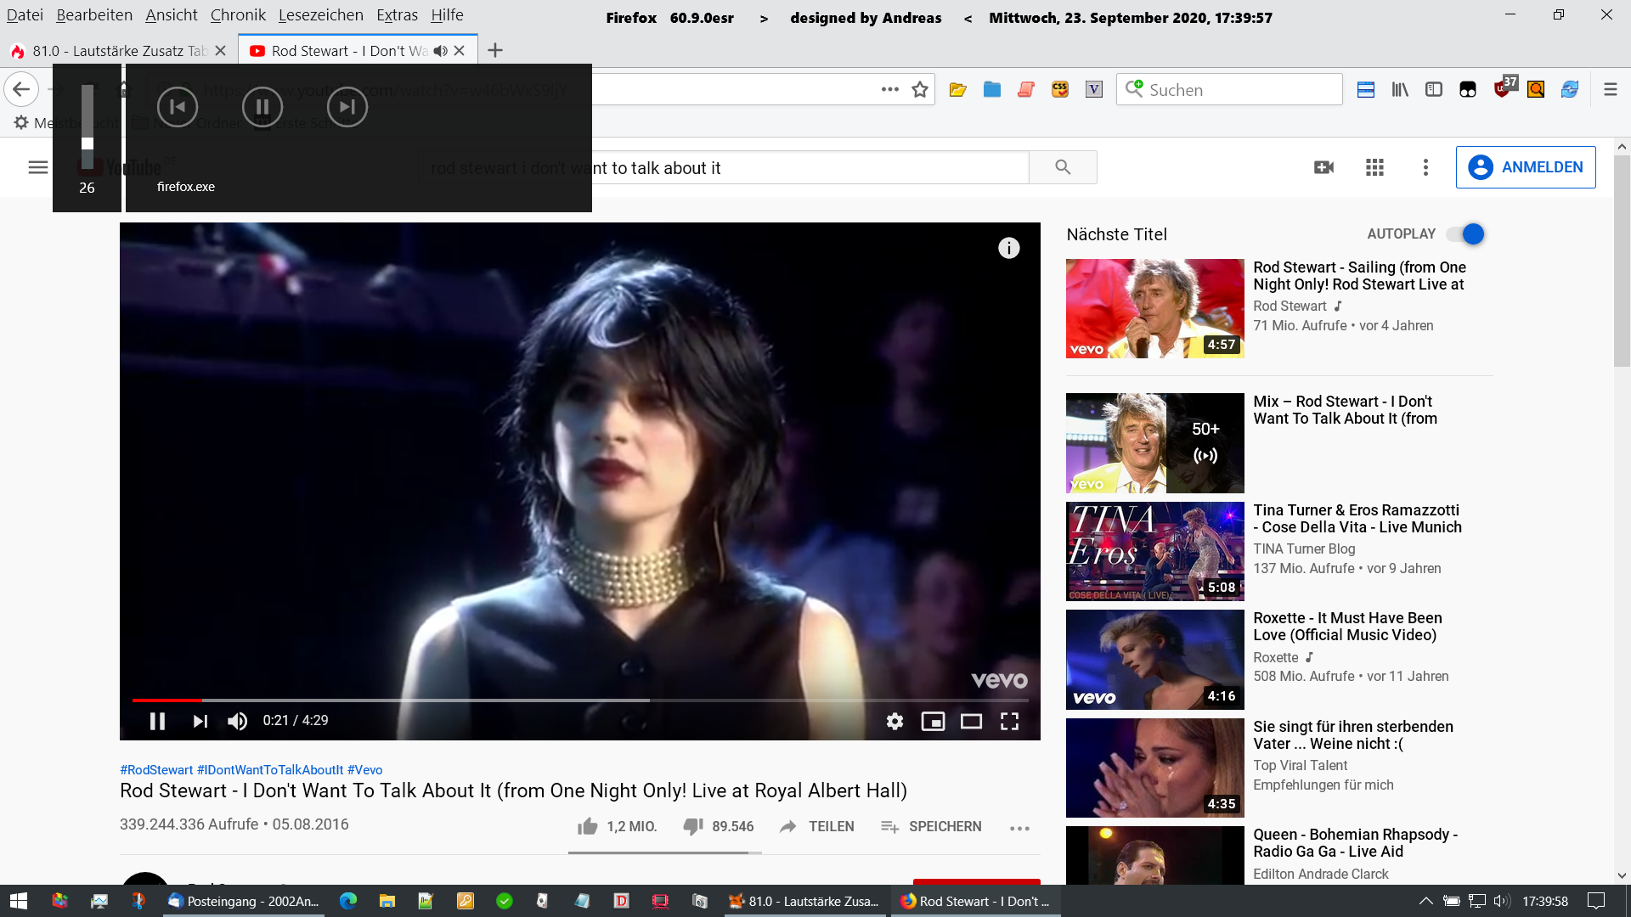
Task: Mute the YouTube player volume
Action: (x=237, y=721)
